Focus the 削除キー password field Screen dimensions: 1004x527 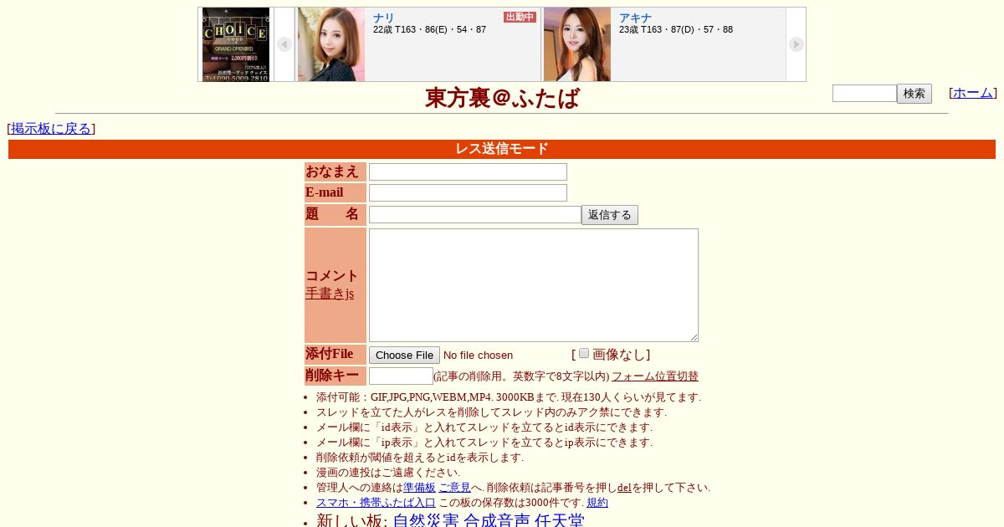tap(401, 376)
